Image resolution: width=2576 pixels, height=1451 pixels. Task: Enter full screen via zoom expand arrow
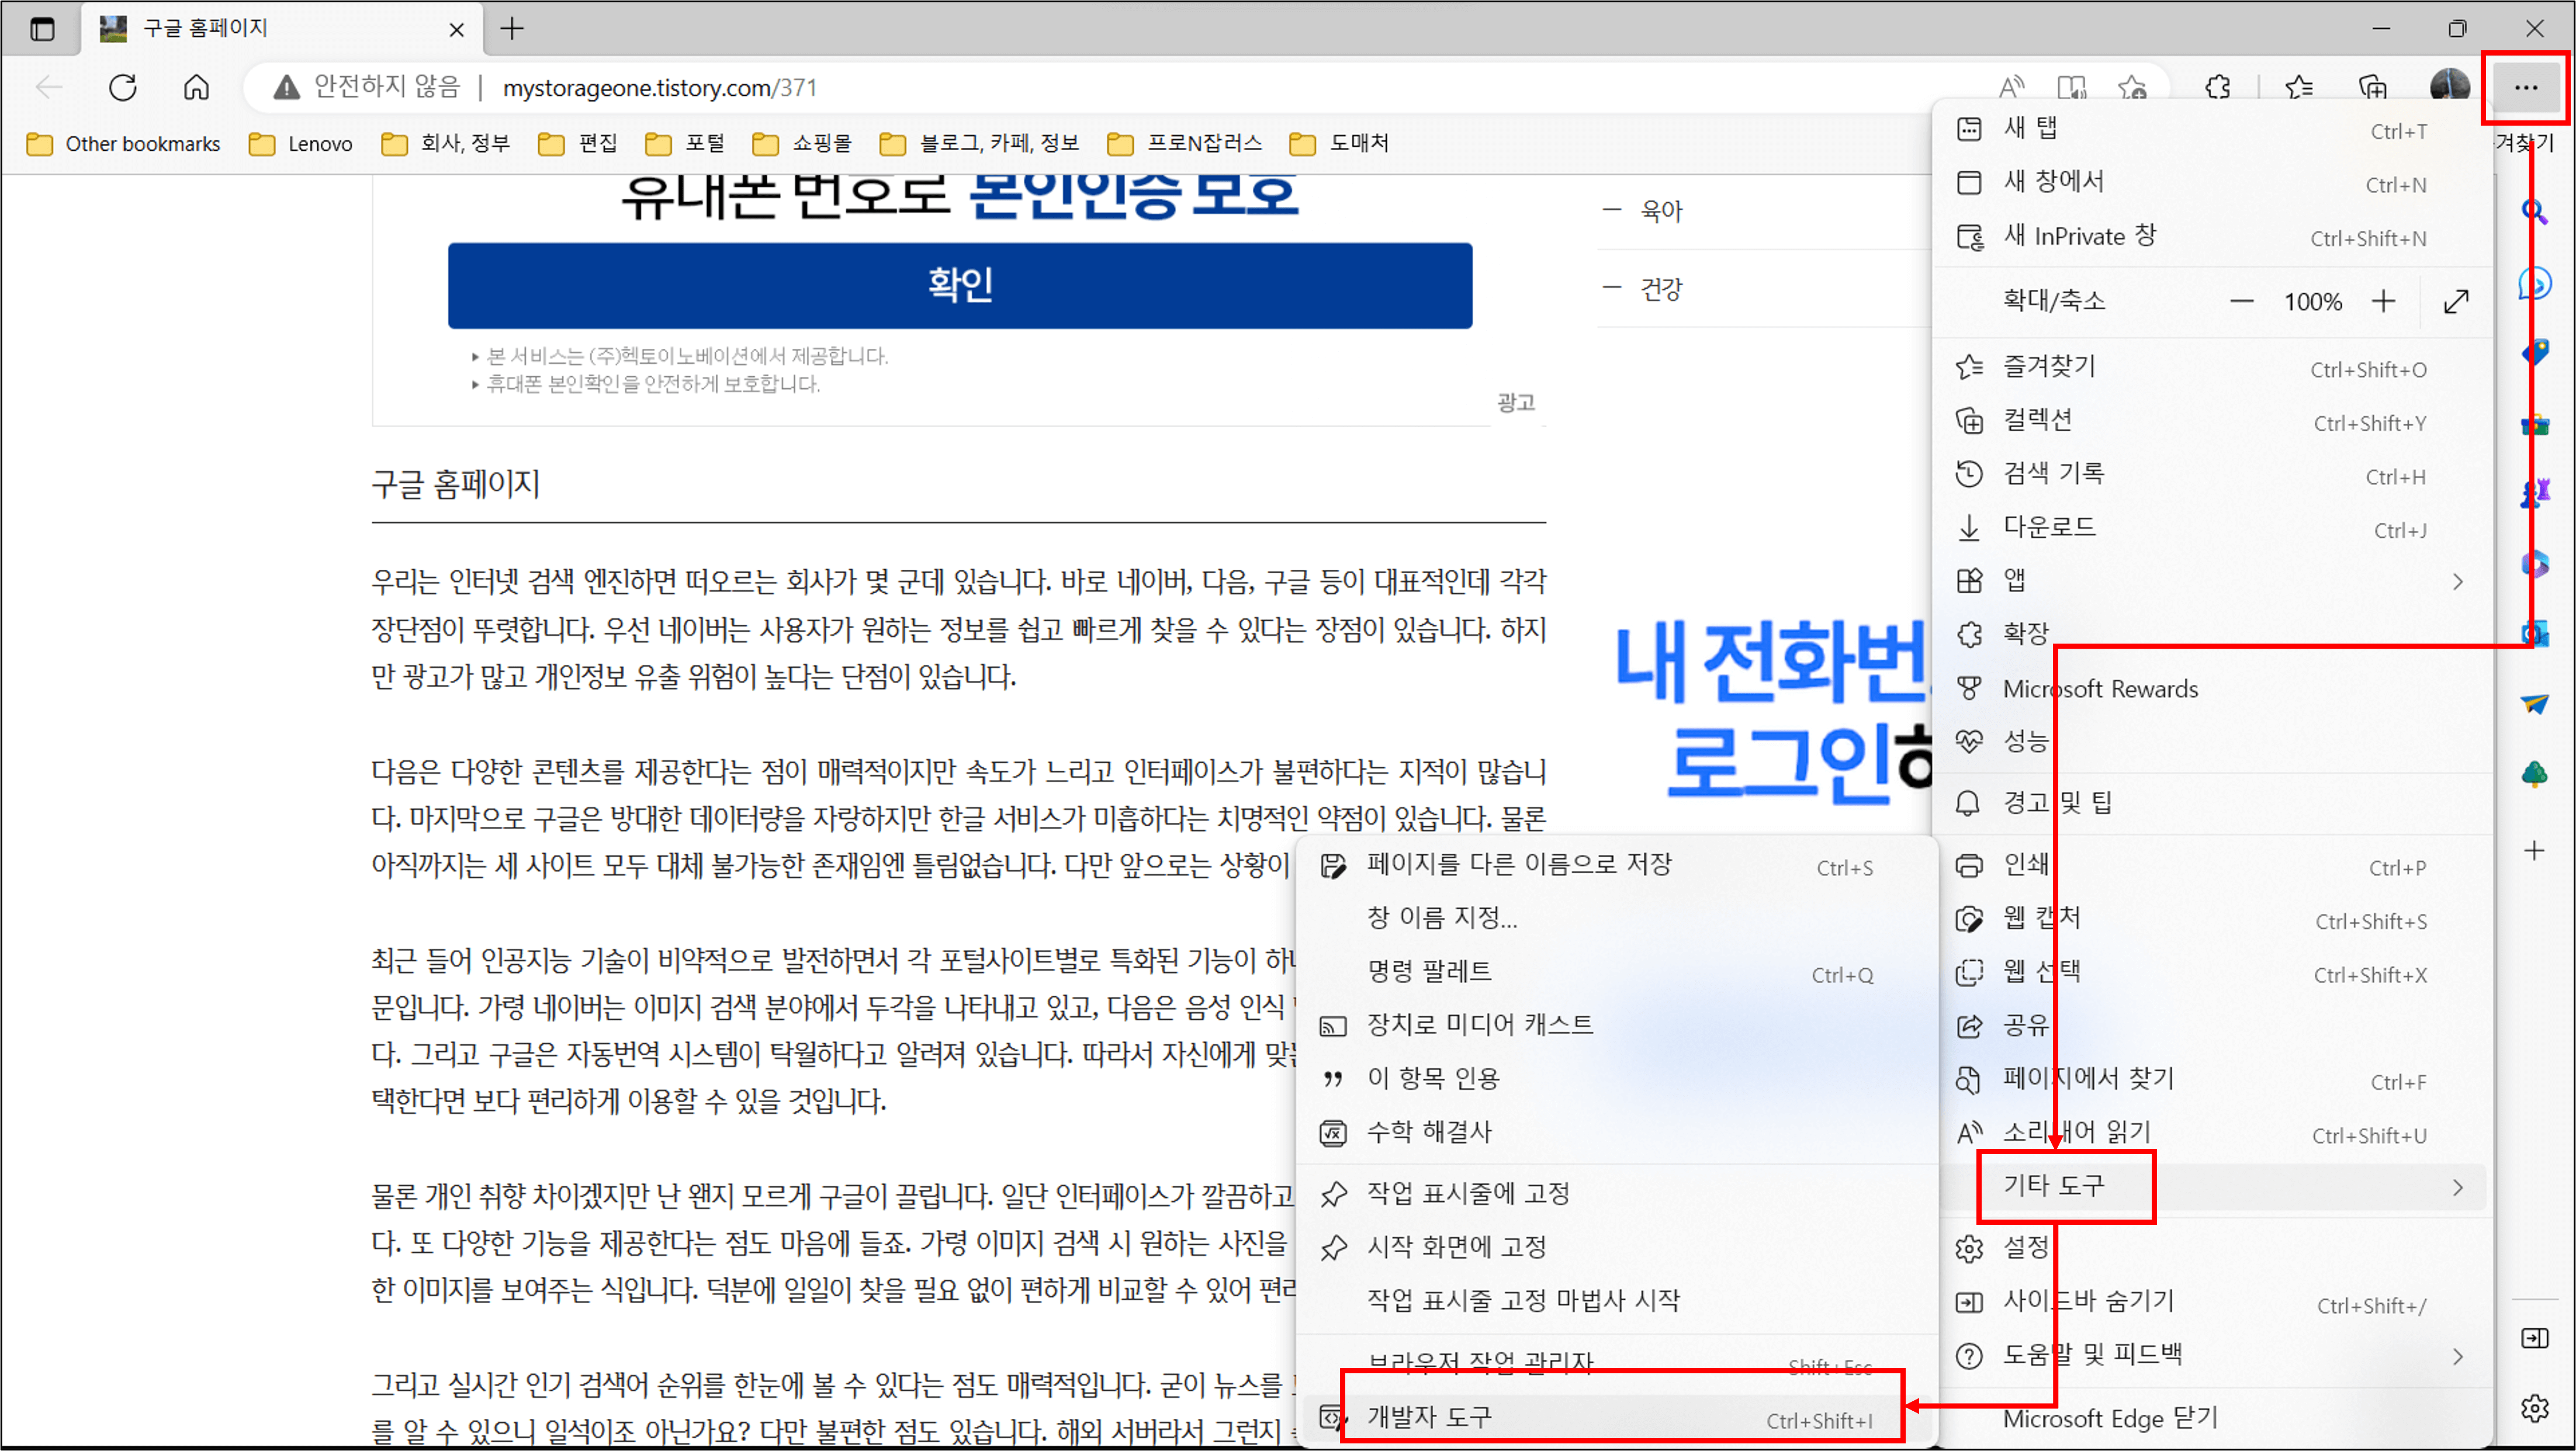tap(2456, 301)
